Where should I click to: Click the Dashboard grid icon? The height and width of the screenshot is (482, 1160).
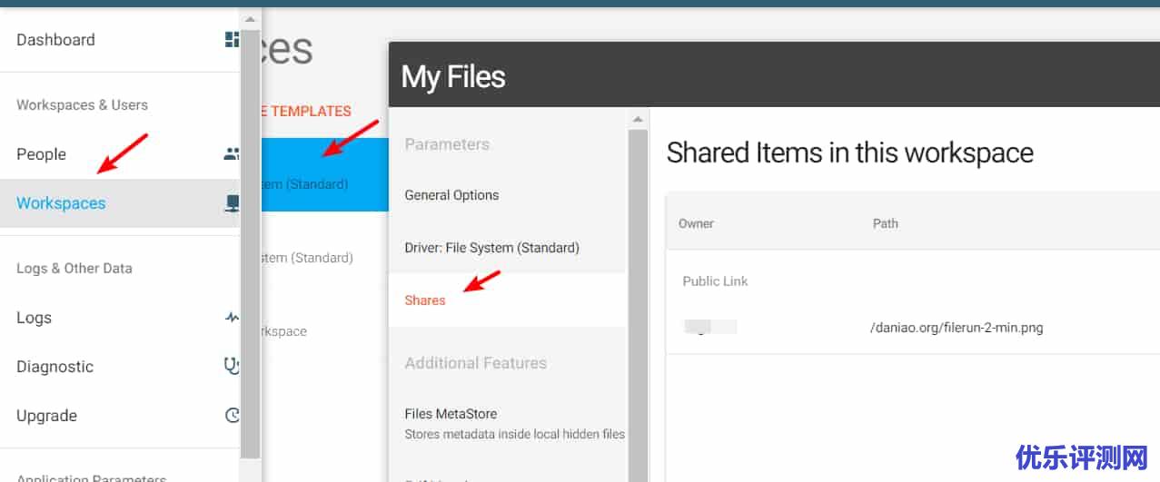pyautogui.click(x=232, y=40)
